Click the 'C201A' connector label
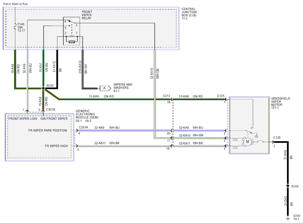Screen dimensions: 303x223 coord(84,127)
